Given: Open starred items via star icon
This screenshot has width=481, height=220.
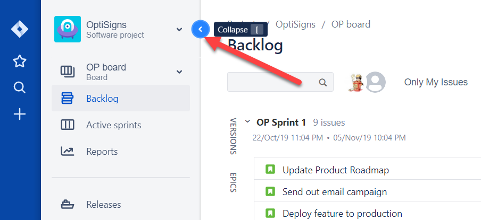Looking at the screenshot, I should pyautogui.click(x=20, y=61).
